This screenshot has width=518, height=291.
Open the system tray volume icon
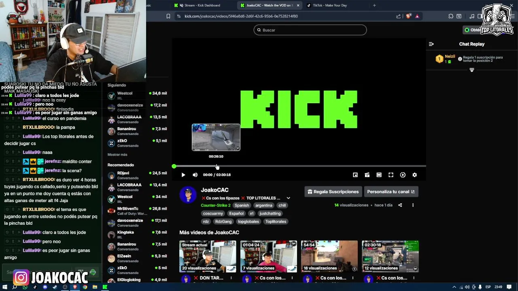click(x=467, y=287)
